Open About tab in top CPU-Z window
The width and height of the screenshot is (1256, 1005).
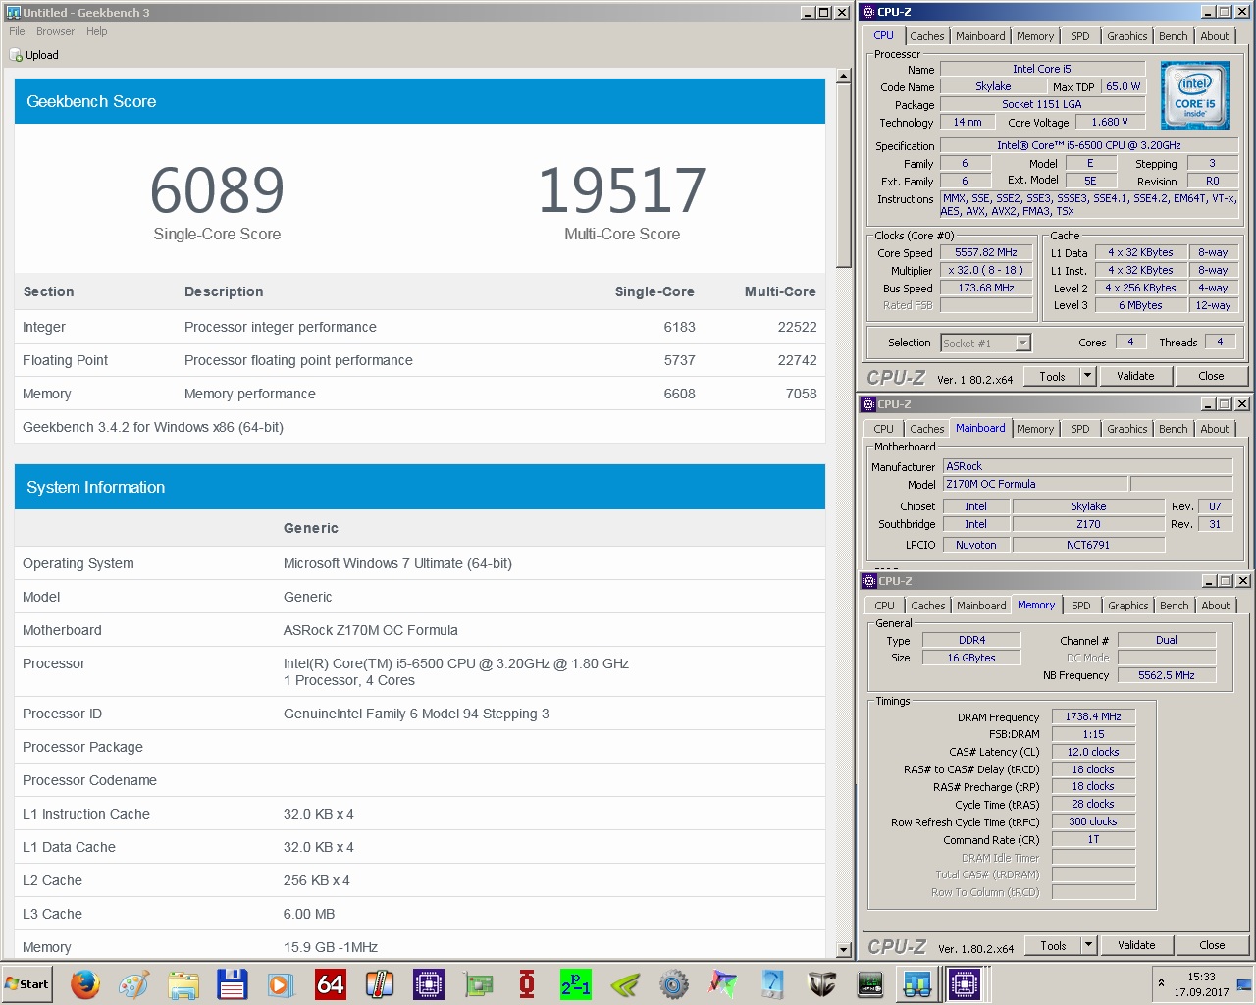[x=1214, y=36]
